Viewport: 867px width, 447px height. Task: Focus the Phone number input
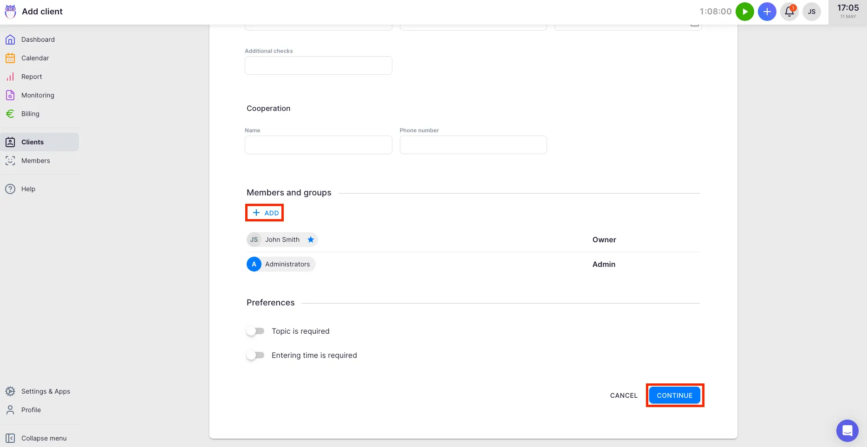[x=473, y=145]
